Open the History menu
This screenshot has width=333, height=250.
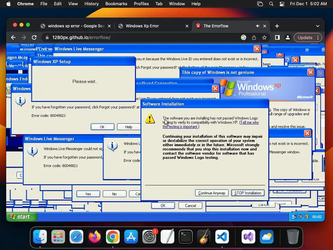[x=91, y=4]
